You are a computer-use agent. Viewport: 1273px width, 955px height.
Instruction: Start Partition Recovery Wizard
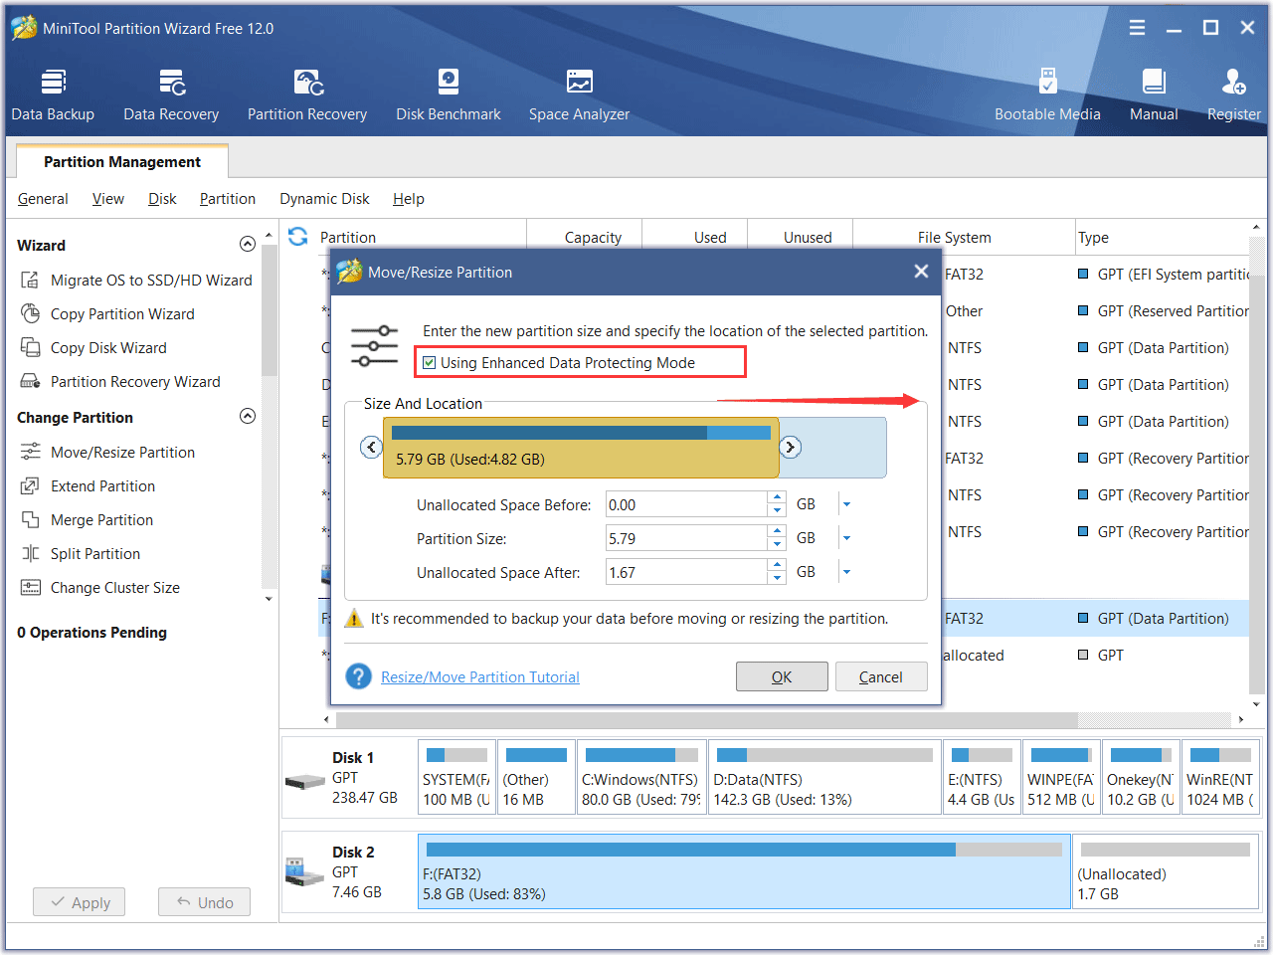coord(135,382)
